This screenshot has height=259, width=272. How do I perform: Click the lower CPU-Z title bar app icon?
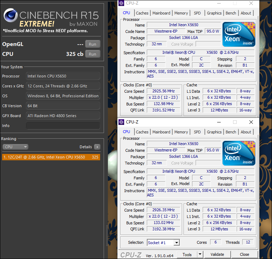121,122
